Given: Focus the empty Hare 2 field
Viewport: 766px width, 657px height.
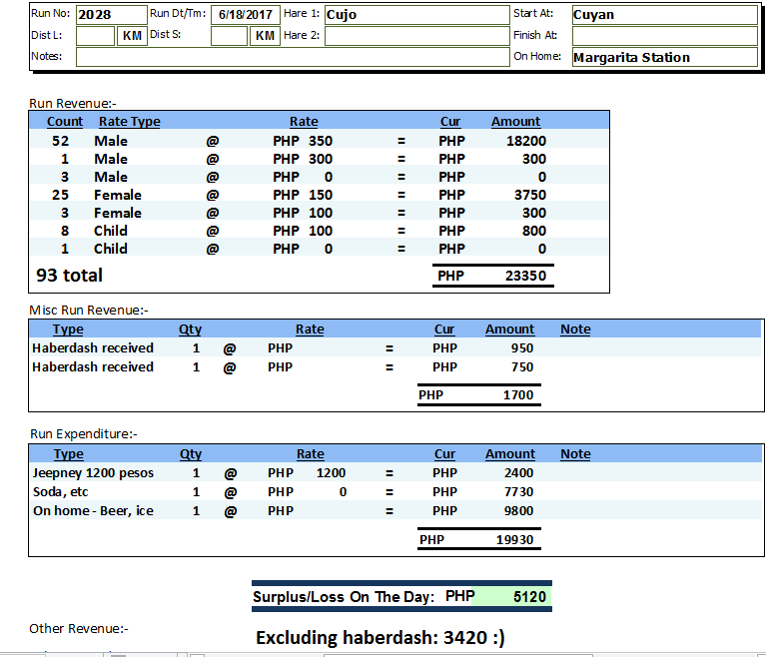Looking at the screenshot, I should [x=415, y=36].
